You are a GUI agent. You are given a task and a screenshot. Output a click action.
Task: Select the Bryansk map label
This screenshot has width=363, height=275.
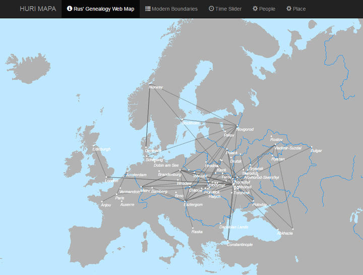[256, 169]
